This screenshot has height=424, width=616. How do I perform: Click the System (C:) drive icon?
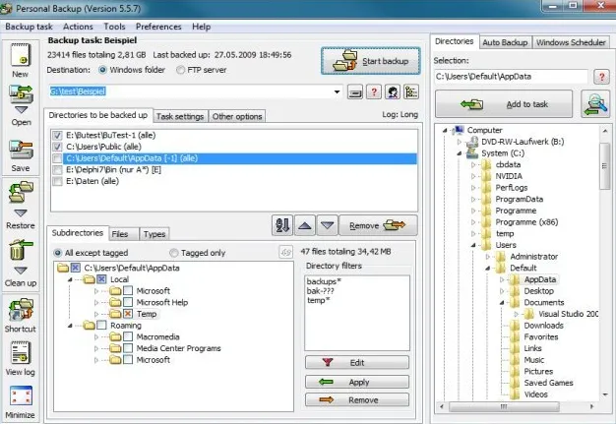click(472, 153)
